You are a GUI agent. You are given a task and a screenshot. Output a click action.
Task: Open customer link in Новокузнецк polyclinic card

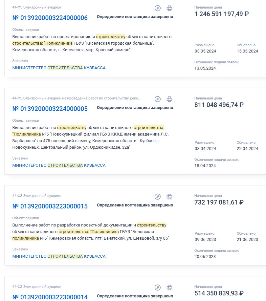click(x=59, y=165)
